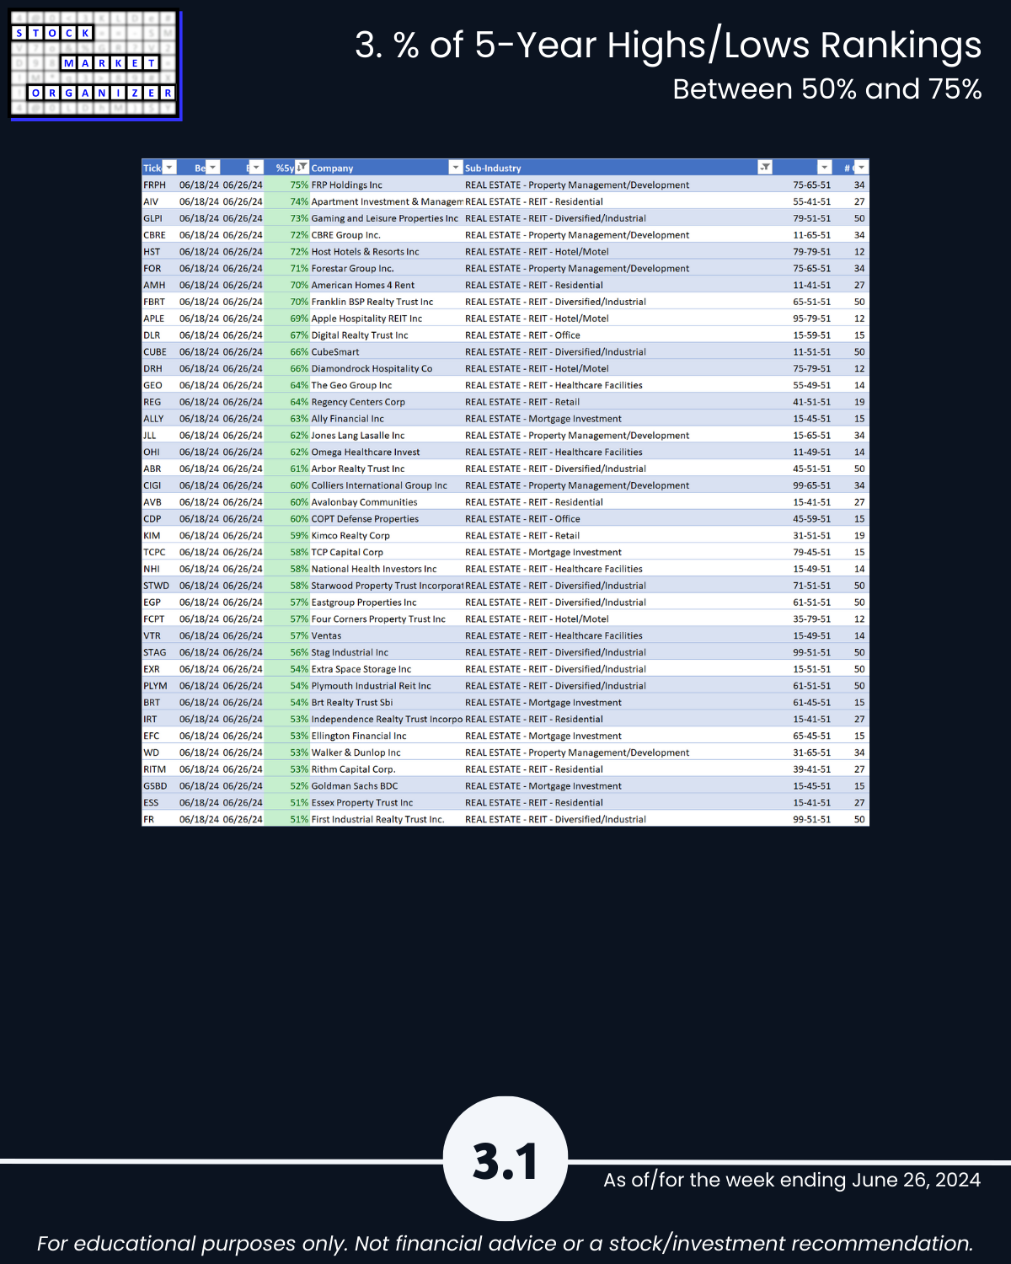The image size is (1011, 1264).
Task: Open the second date column filter dropdown
Action: (x=257, y=168)
